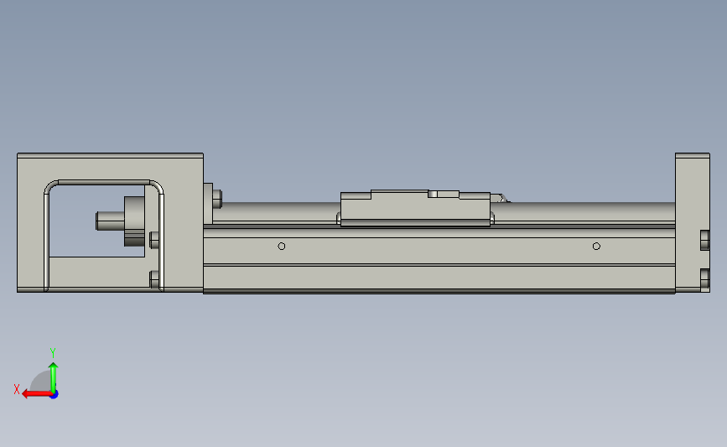Click the green "Y" label above the triad
This screenshot has height=447, width=727.
(x=53, y=353)
